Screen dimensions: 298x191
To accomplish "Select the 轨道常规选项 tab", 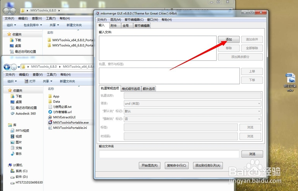I will [110, 88].
